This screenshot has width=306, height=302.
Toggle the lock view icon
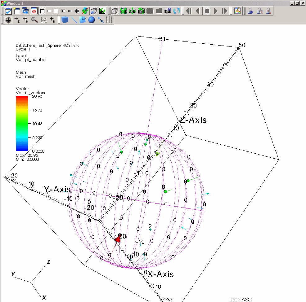251,11
